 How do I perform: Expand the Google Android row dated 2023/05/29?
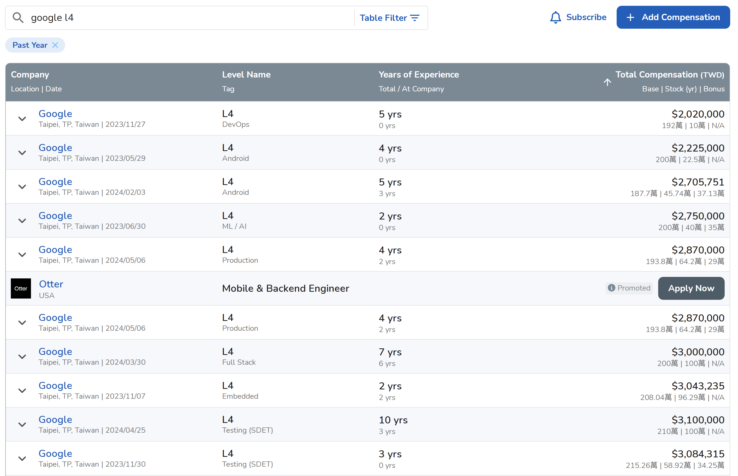[22, 153]
